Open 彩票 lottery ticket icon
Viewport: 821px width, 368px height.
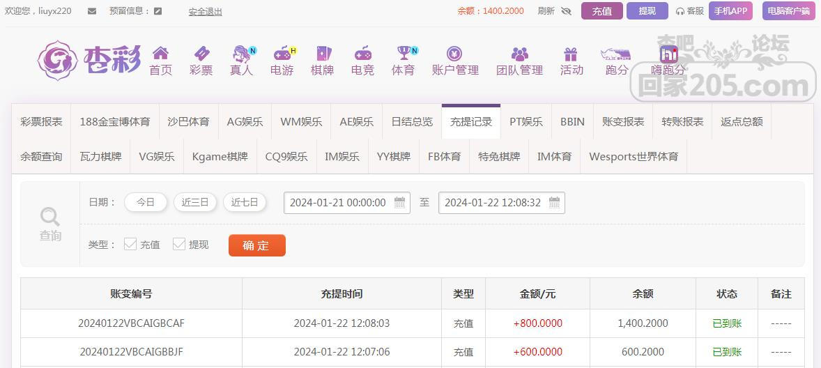click(201, 53)
